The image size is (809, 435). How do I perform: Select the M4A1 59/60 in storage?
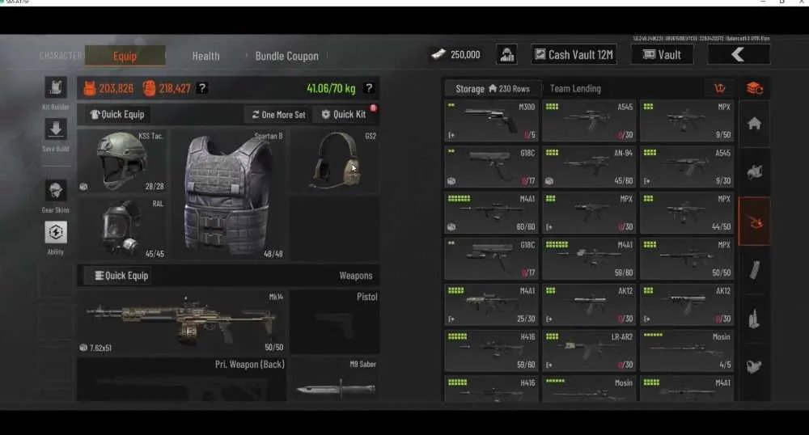pyautogui.click(x=589, y=259)
